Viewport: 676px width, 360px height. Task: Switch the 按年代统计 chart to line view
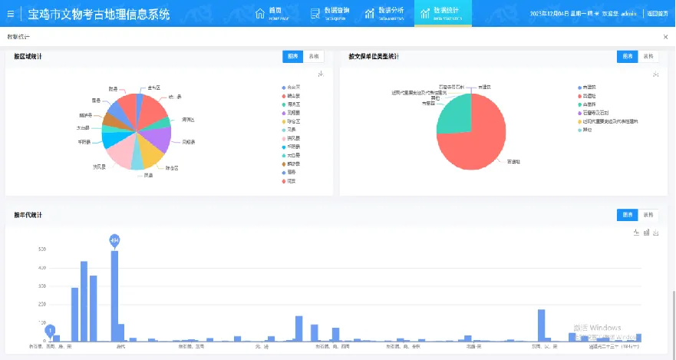pyautogui.click(x=636, y=233)
